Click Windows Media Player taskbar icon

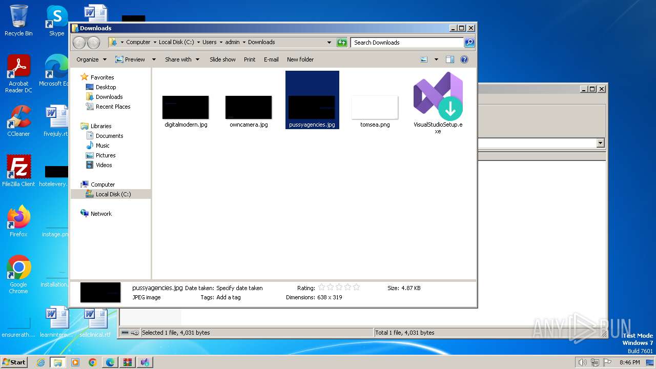(75, 362)
